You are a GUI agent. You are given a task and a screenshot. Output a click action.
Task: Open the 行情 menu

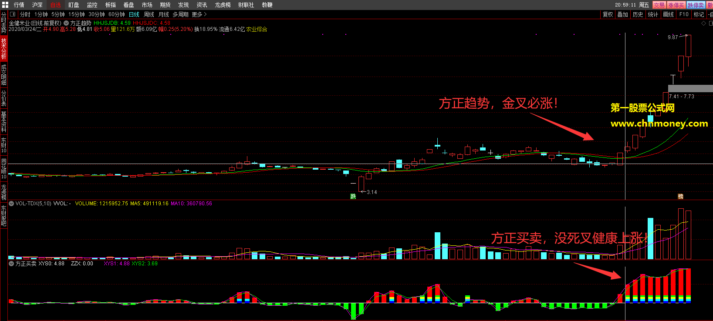point(19,5)
